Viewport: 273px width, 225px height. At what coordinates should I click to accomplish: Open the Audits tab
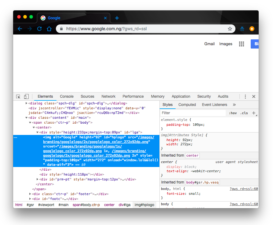223,96
